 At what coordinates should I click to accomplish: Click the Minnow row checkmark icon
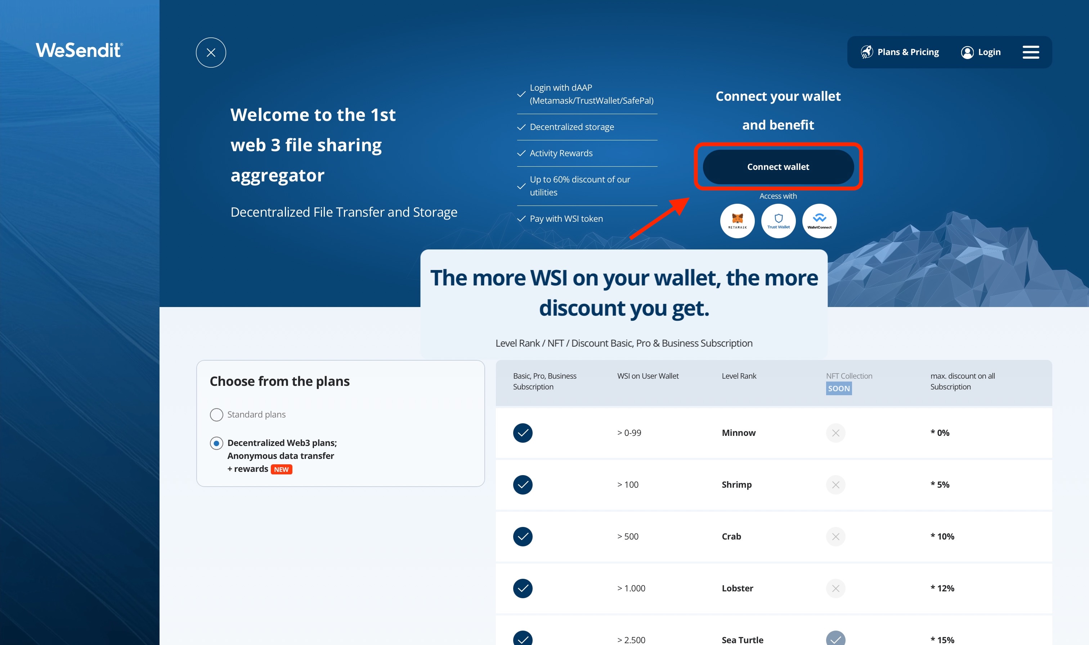(x=523, y=433)
